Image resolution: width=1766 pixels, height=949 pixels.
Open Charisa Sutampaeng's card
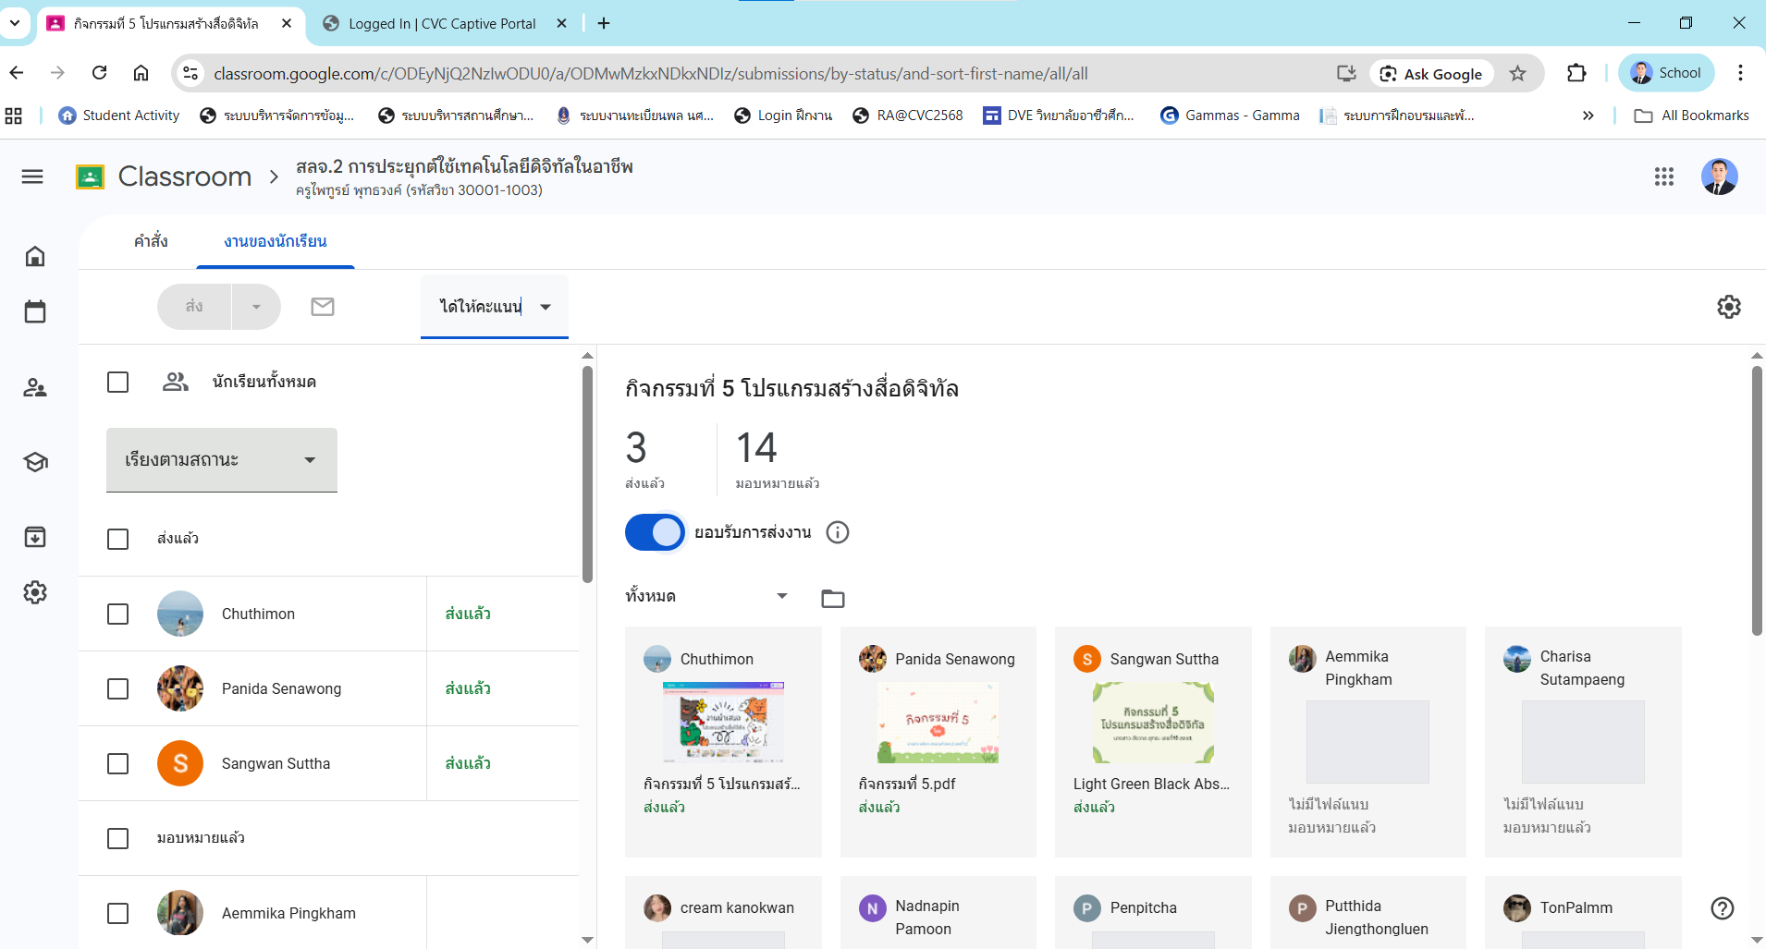pyautogui.click(x=1583, y=742)
